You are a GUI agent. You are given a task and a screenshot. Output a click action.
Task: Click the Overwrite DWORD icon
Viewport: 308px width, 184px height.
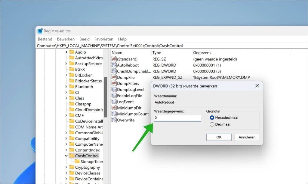(x=114, y=120)
